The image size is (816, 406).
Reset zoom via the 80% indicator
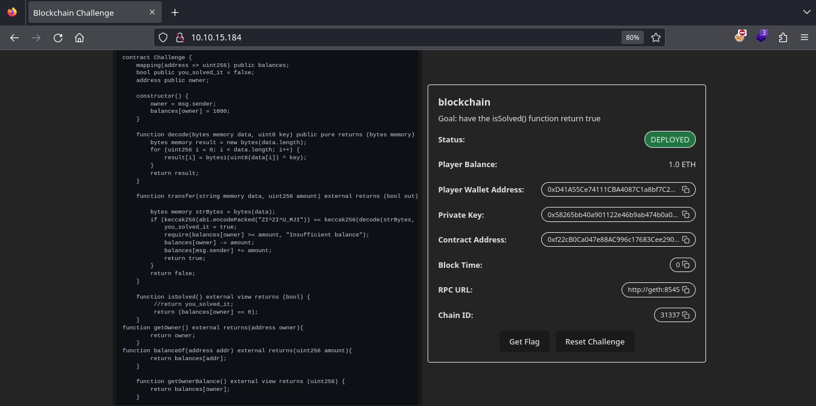click(632, 37)
